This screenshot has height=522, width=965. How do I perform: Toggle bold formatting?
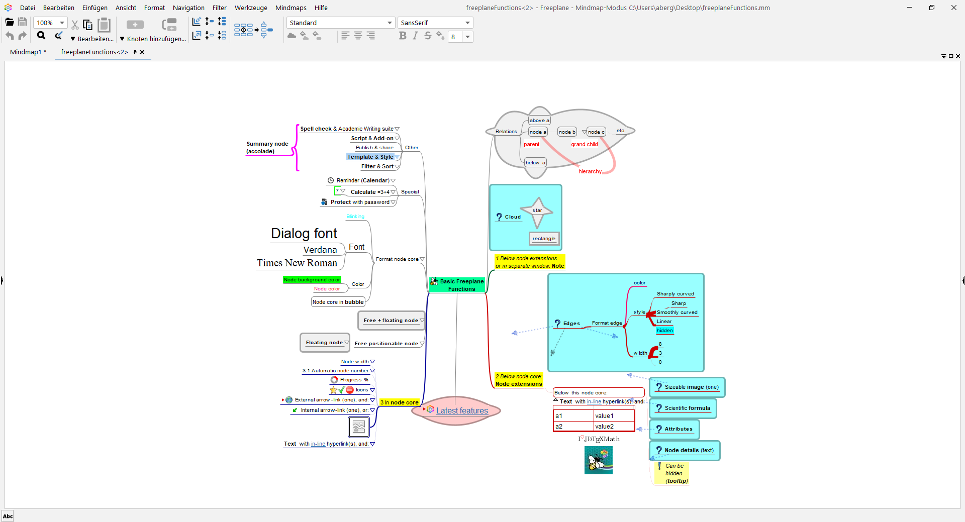tap(403, 36)
